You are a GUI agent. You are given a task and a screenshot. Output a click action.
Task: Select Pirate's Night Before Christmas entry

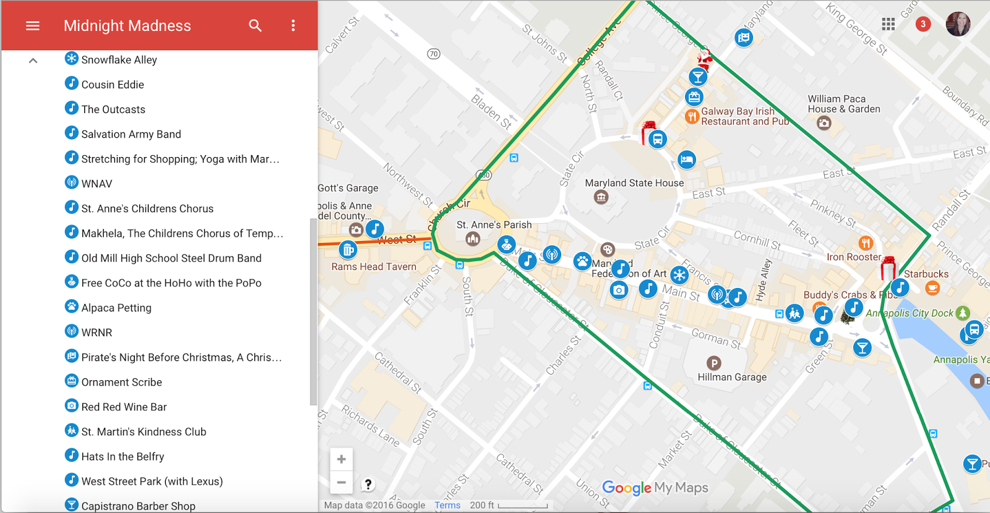(x=174, y=357)
